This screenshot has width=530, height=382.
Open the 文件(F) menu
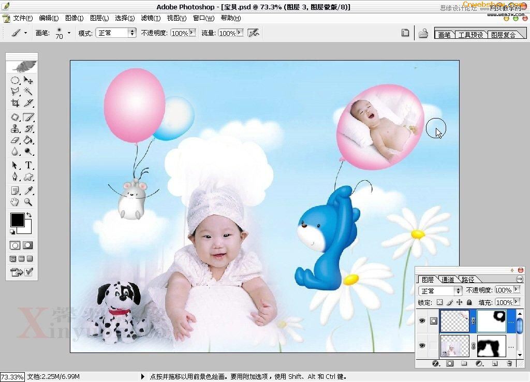tap(23, 18)
